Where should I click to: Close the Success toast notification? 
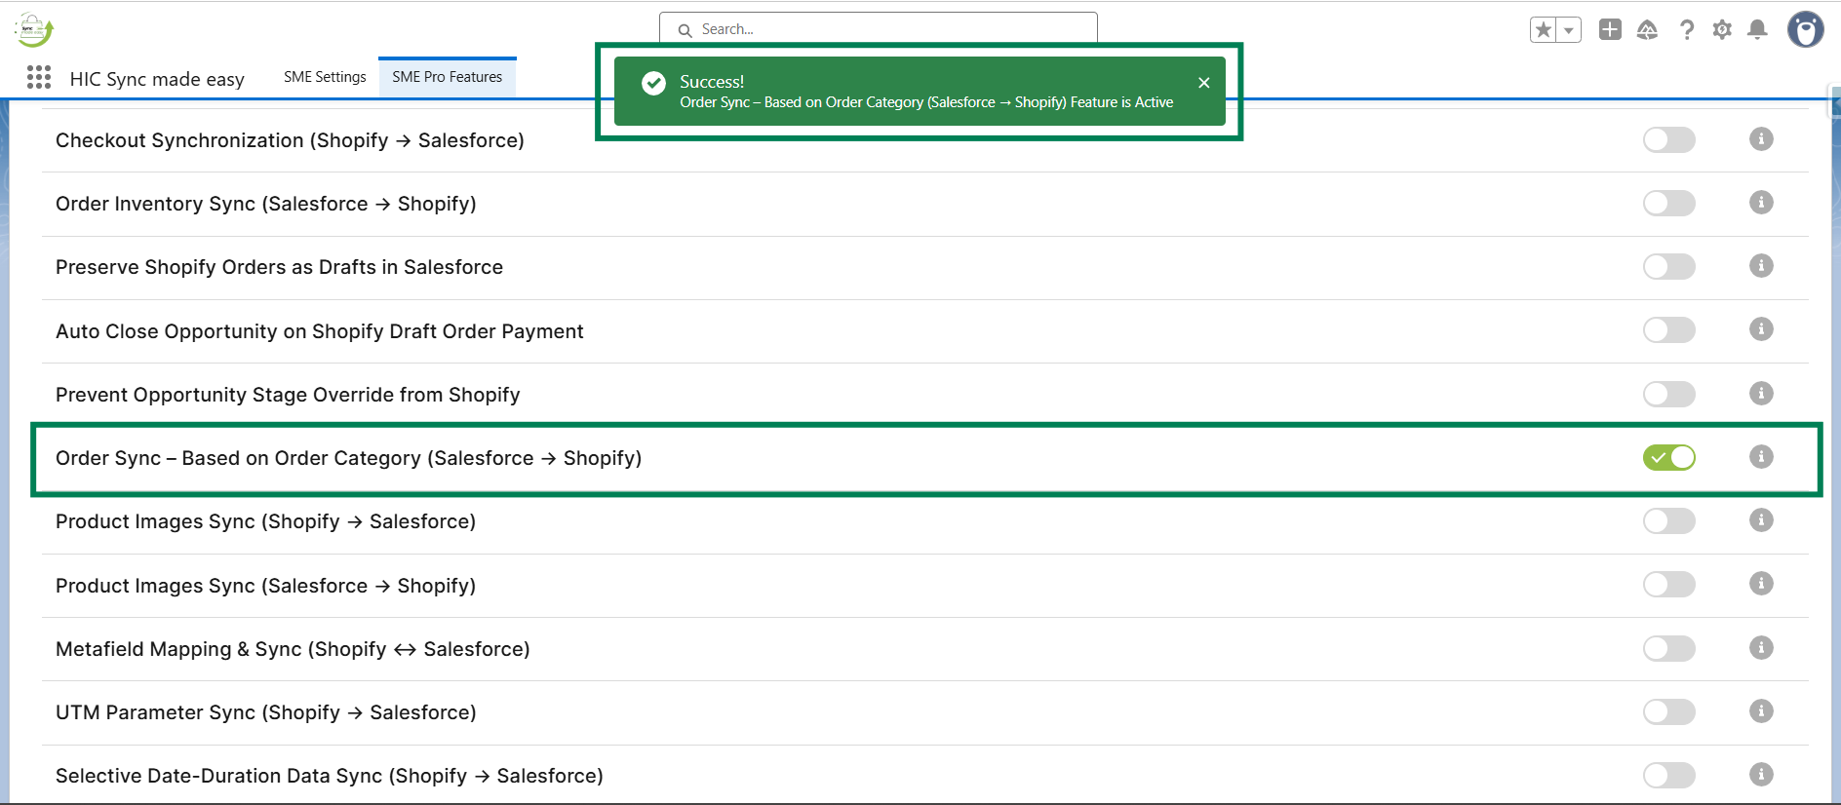pos(1204,83)
